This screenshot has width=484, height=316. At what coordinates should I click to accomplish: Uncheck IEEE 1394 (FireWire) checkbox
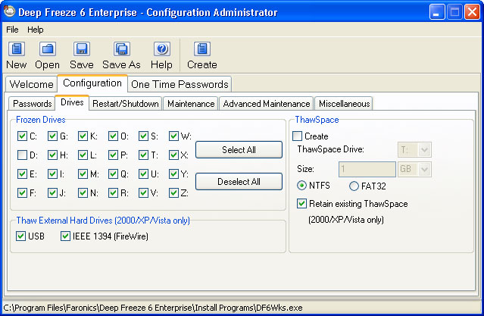click(65, 236)
